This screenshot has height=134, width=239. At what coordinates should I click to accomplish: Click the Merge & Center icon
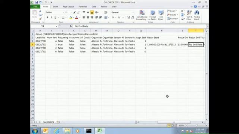pos(106,17)
